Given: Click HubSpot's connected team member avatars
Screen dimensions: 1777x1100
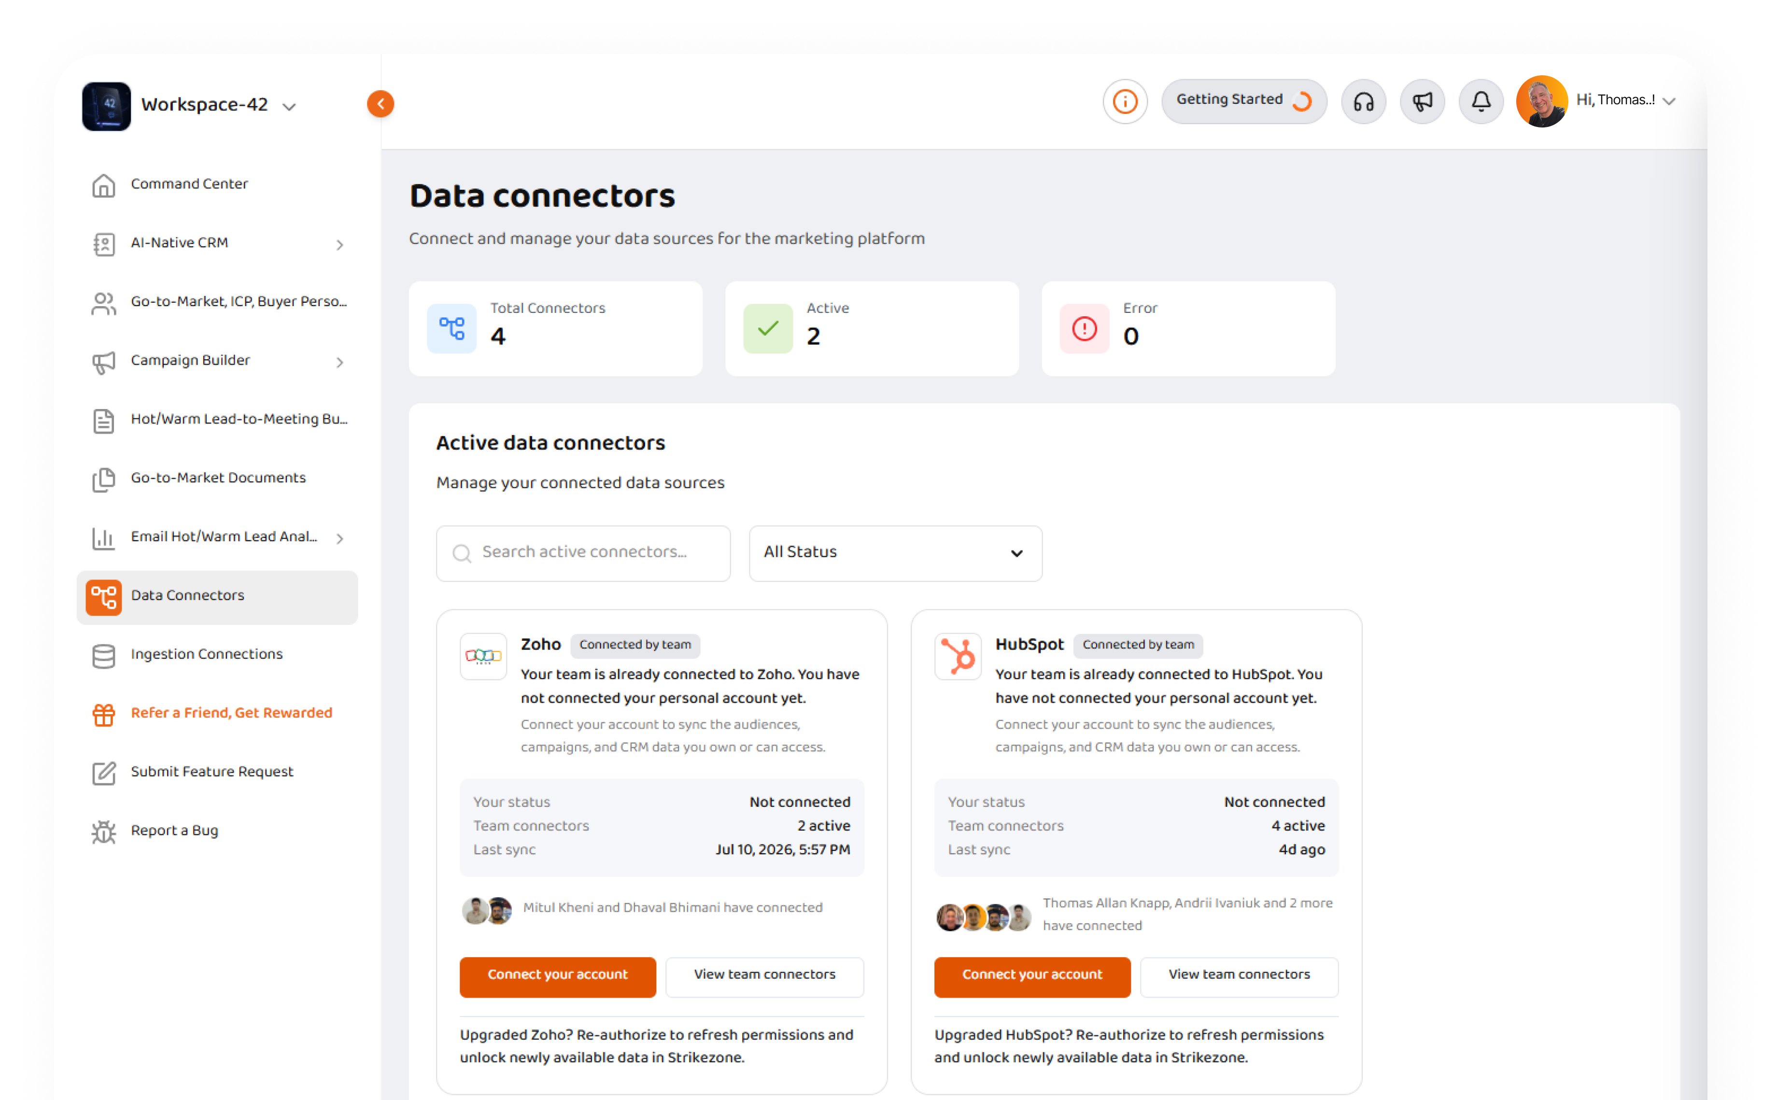Looking at the screenshot, I should point(984,917).
